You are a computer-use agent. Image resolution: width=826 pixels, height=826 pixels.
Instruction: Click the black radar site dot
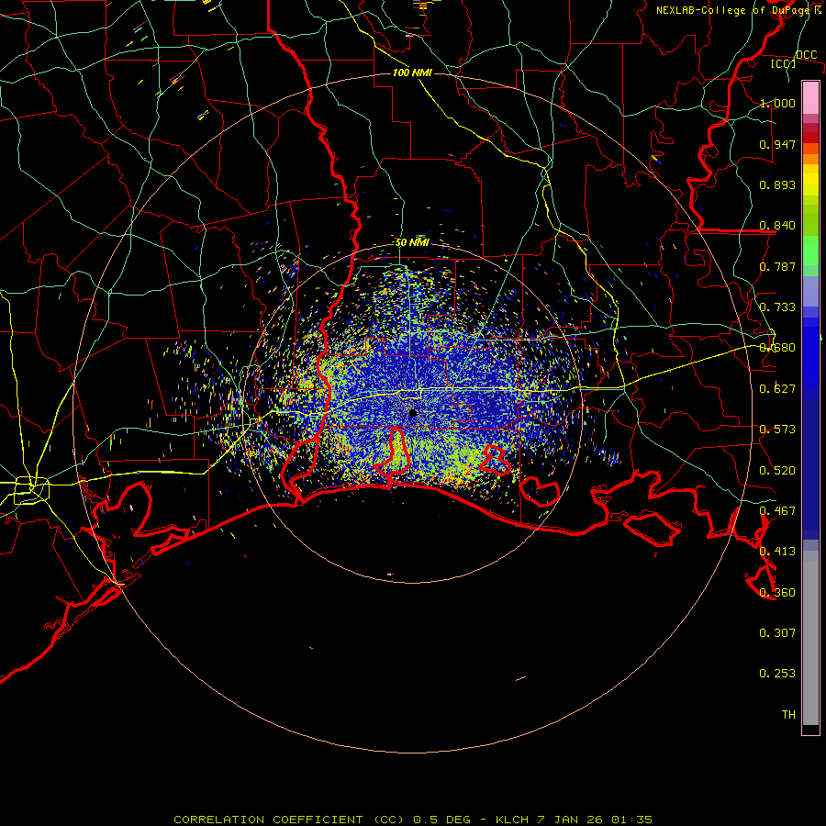coord(413,413)
